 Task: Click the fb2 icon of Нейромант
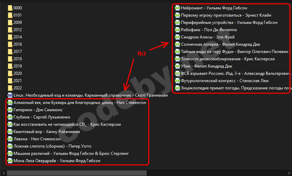point(177,8)
